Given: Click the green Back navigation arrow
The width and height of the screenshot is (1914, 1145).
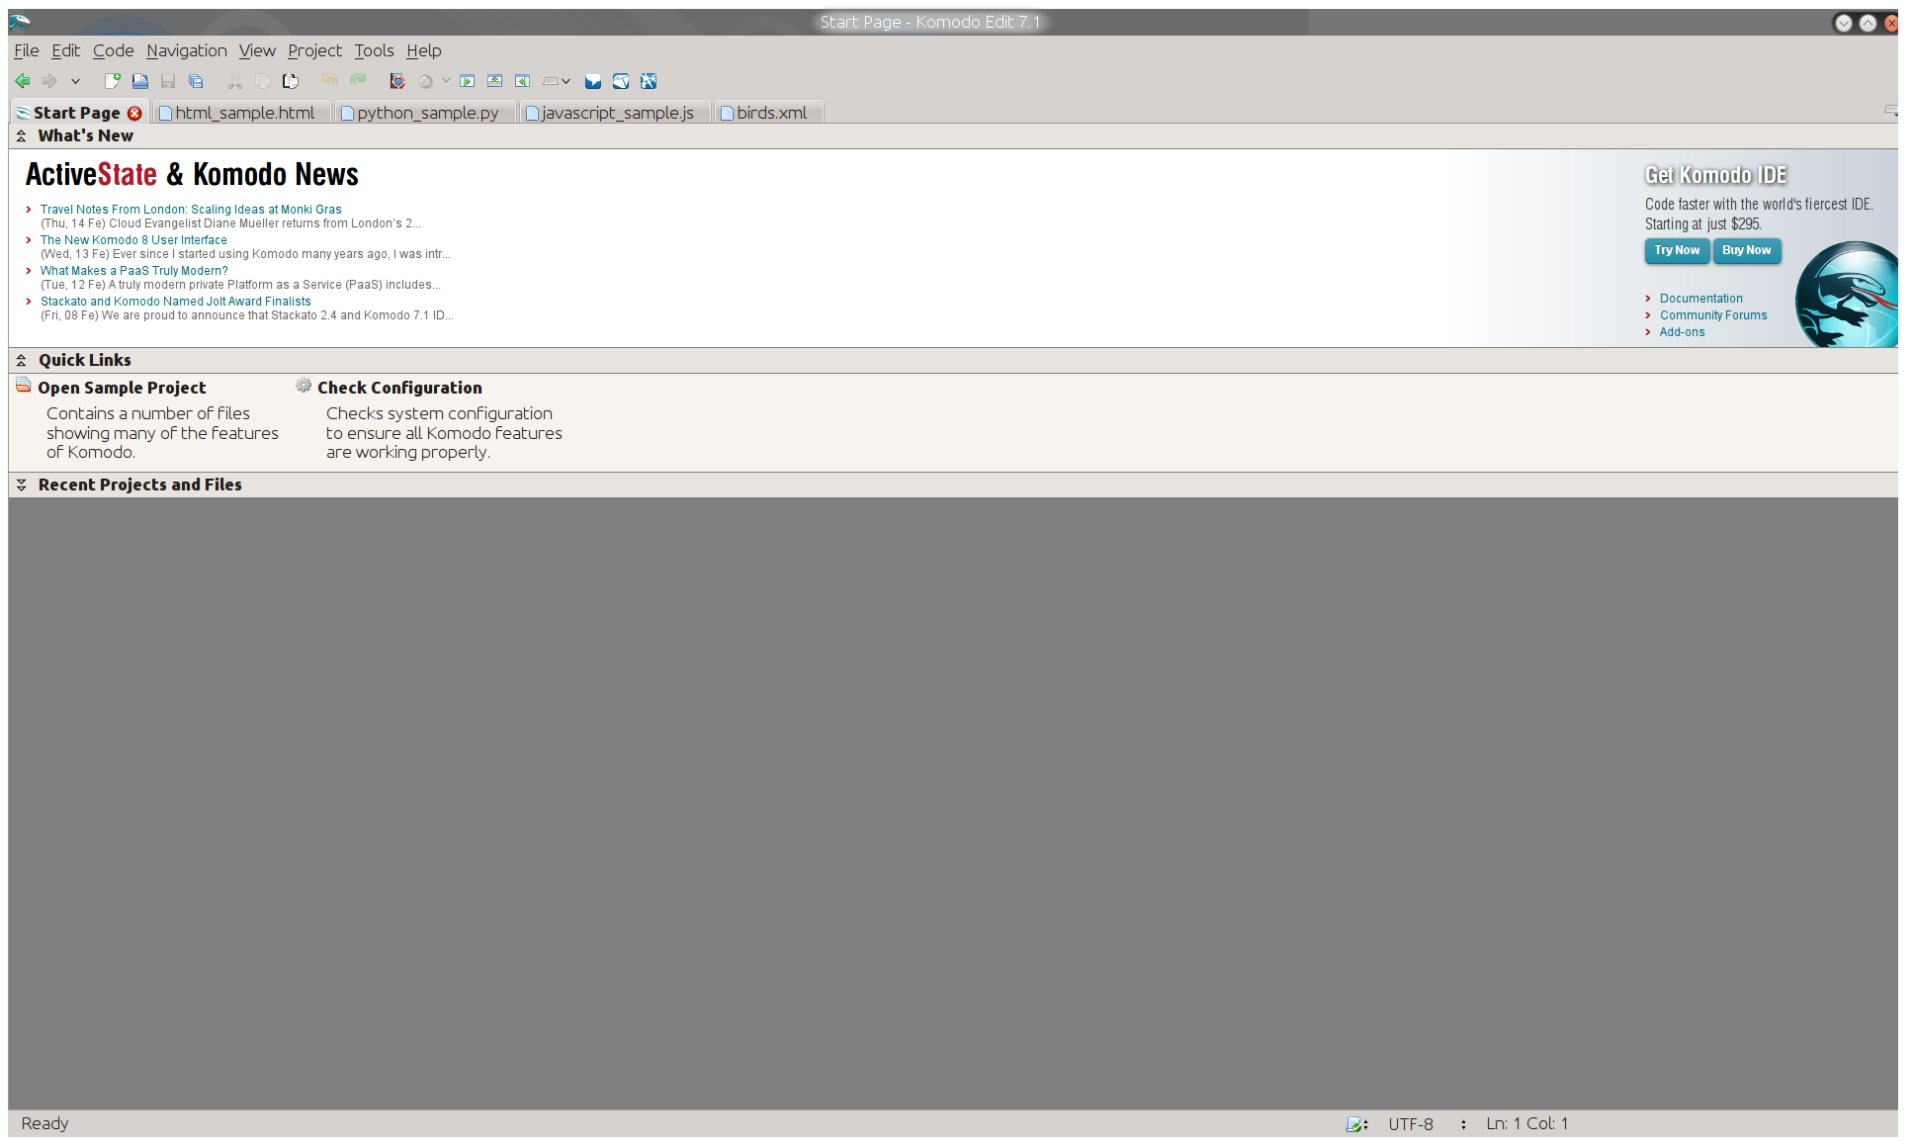Looking at the screenshot, I should 23,81.
